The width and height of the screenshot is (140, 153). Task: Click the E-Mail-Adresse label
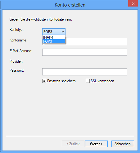click(21, 51)
